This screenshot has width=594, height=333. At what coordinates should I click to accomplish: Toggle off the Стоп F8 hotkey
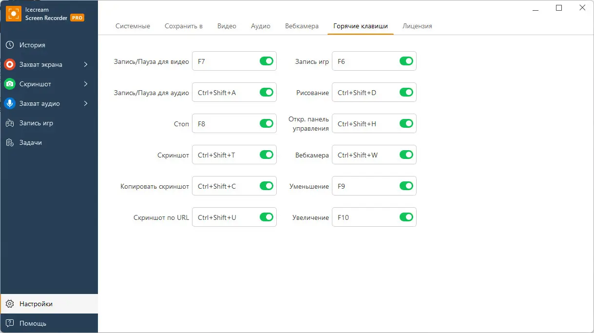click(x=267, y=123)
